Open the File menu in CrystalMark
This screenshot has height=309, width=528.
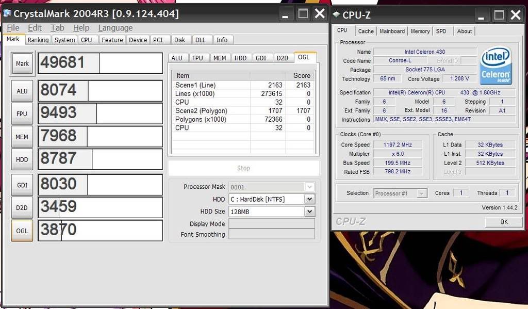[x=13, y=28]
